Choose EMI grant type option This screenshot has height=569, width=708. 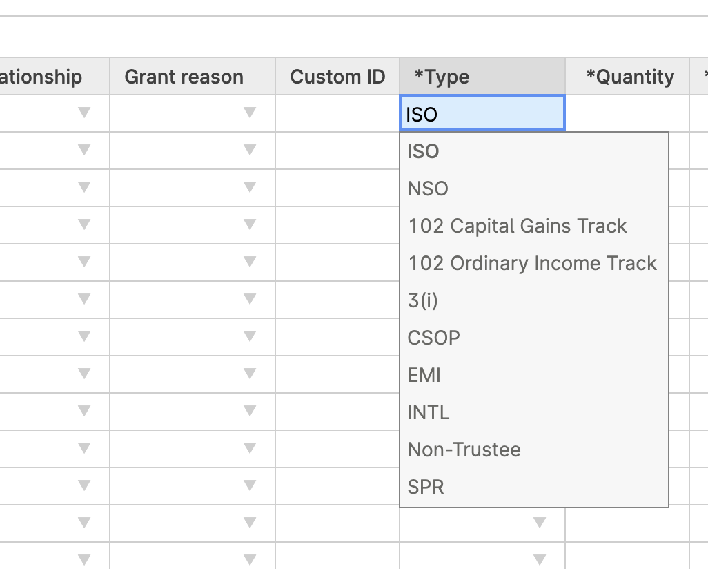424,375
